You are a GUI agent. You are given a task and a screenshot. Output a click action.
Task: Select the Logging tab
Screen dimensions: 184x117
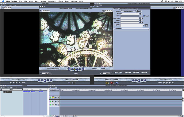(x=116, y=9)
